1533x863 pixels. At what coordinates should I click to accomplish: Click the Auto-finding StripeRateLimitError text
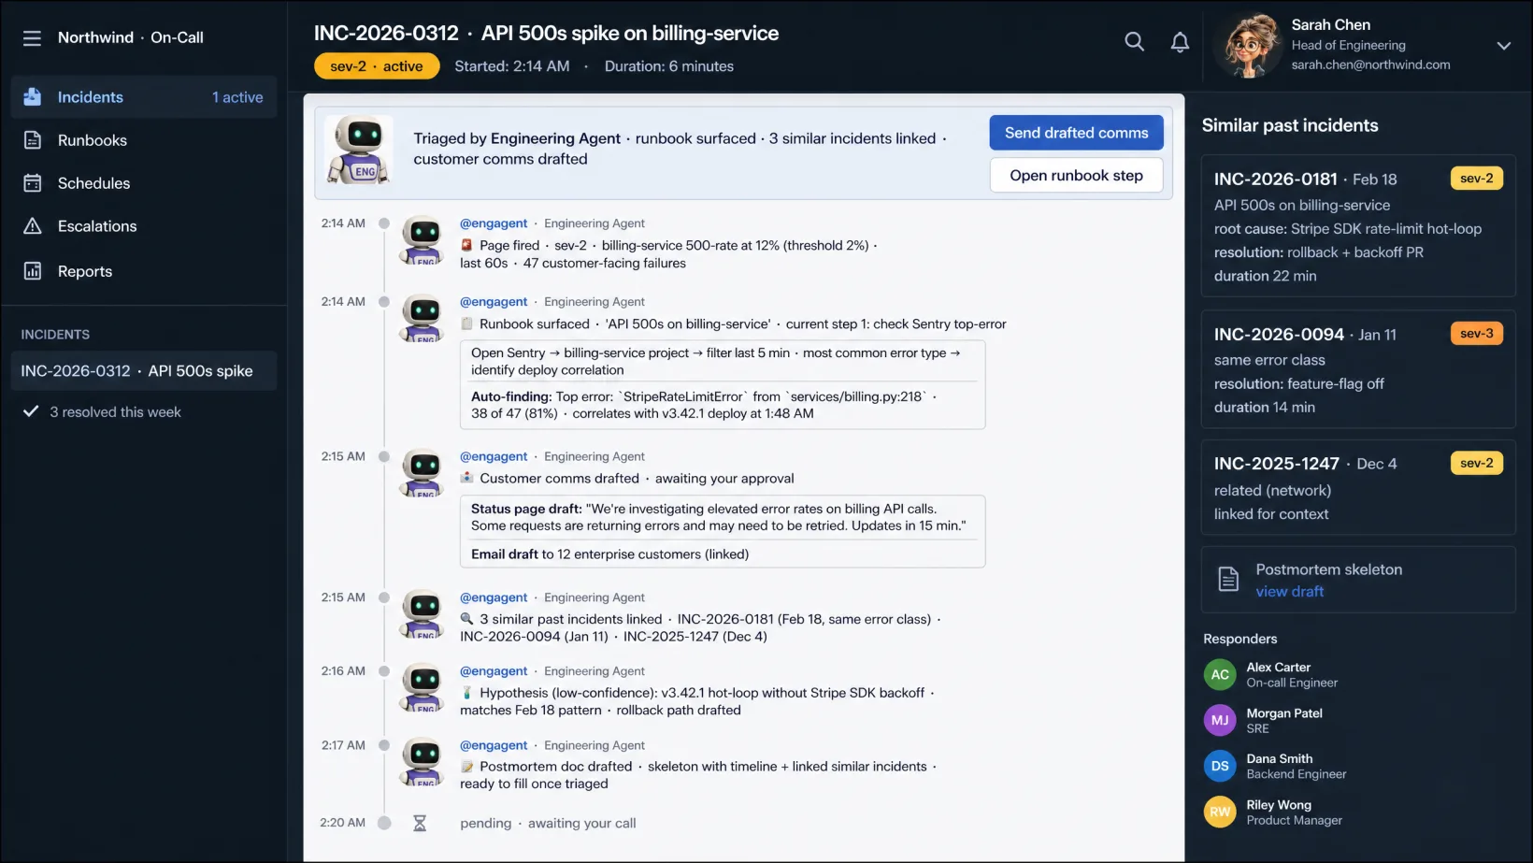[704, 405]
